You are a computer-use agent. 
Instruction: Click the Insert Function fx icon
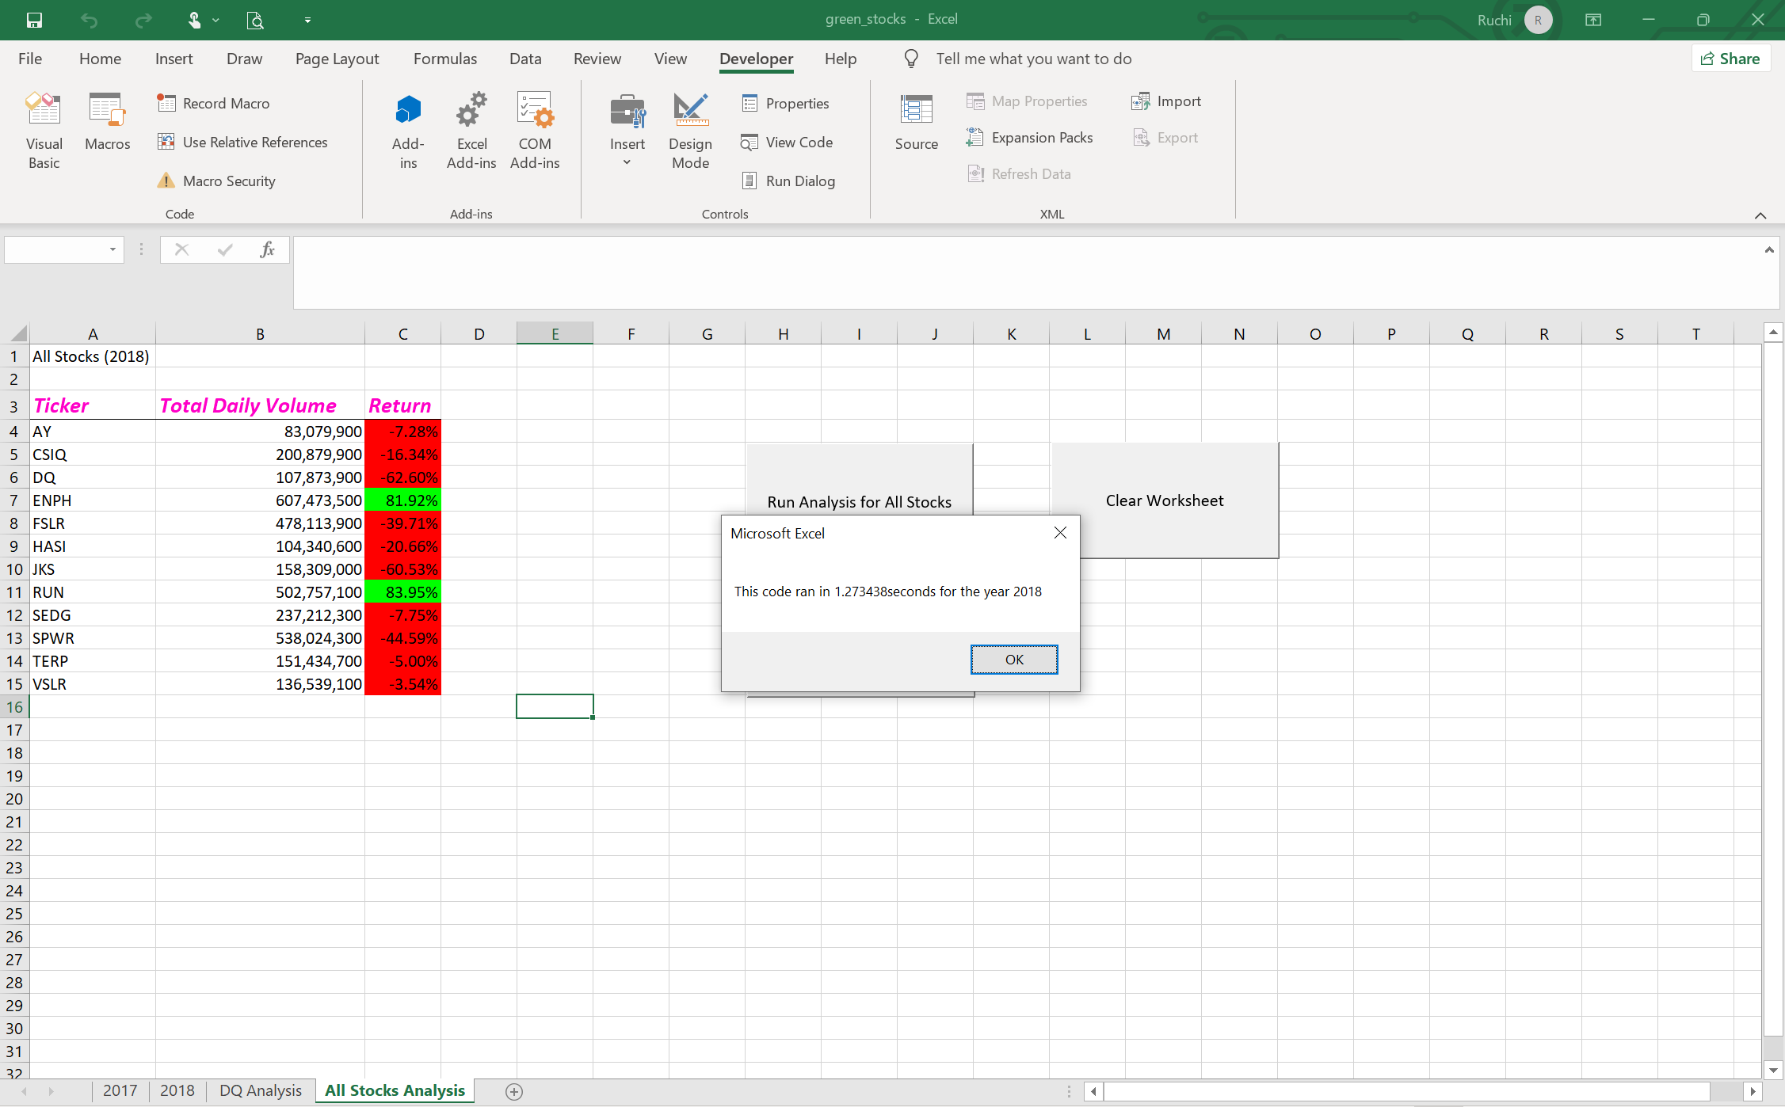268,249
